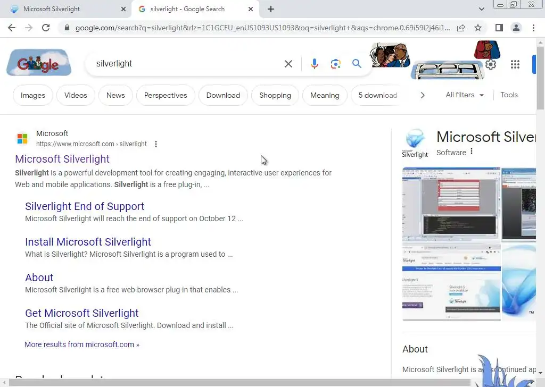
Task: Start voice search with microphone icon
Action: coord(314,64)
